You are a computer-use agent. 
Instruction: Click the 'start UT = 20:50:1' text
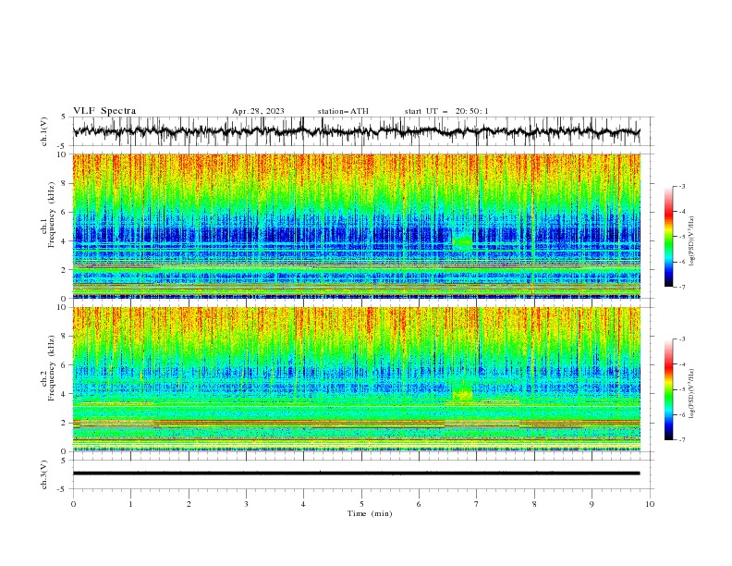[x=446, y=111]
